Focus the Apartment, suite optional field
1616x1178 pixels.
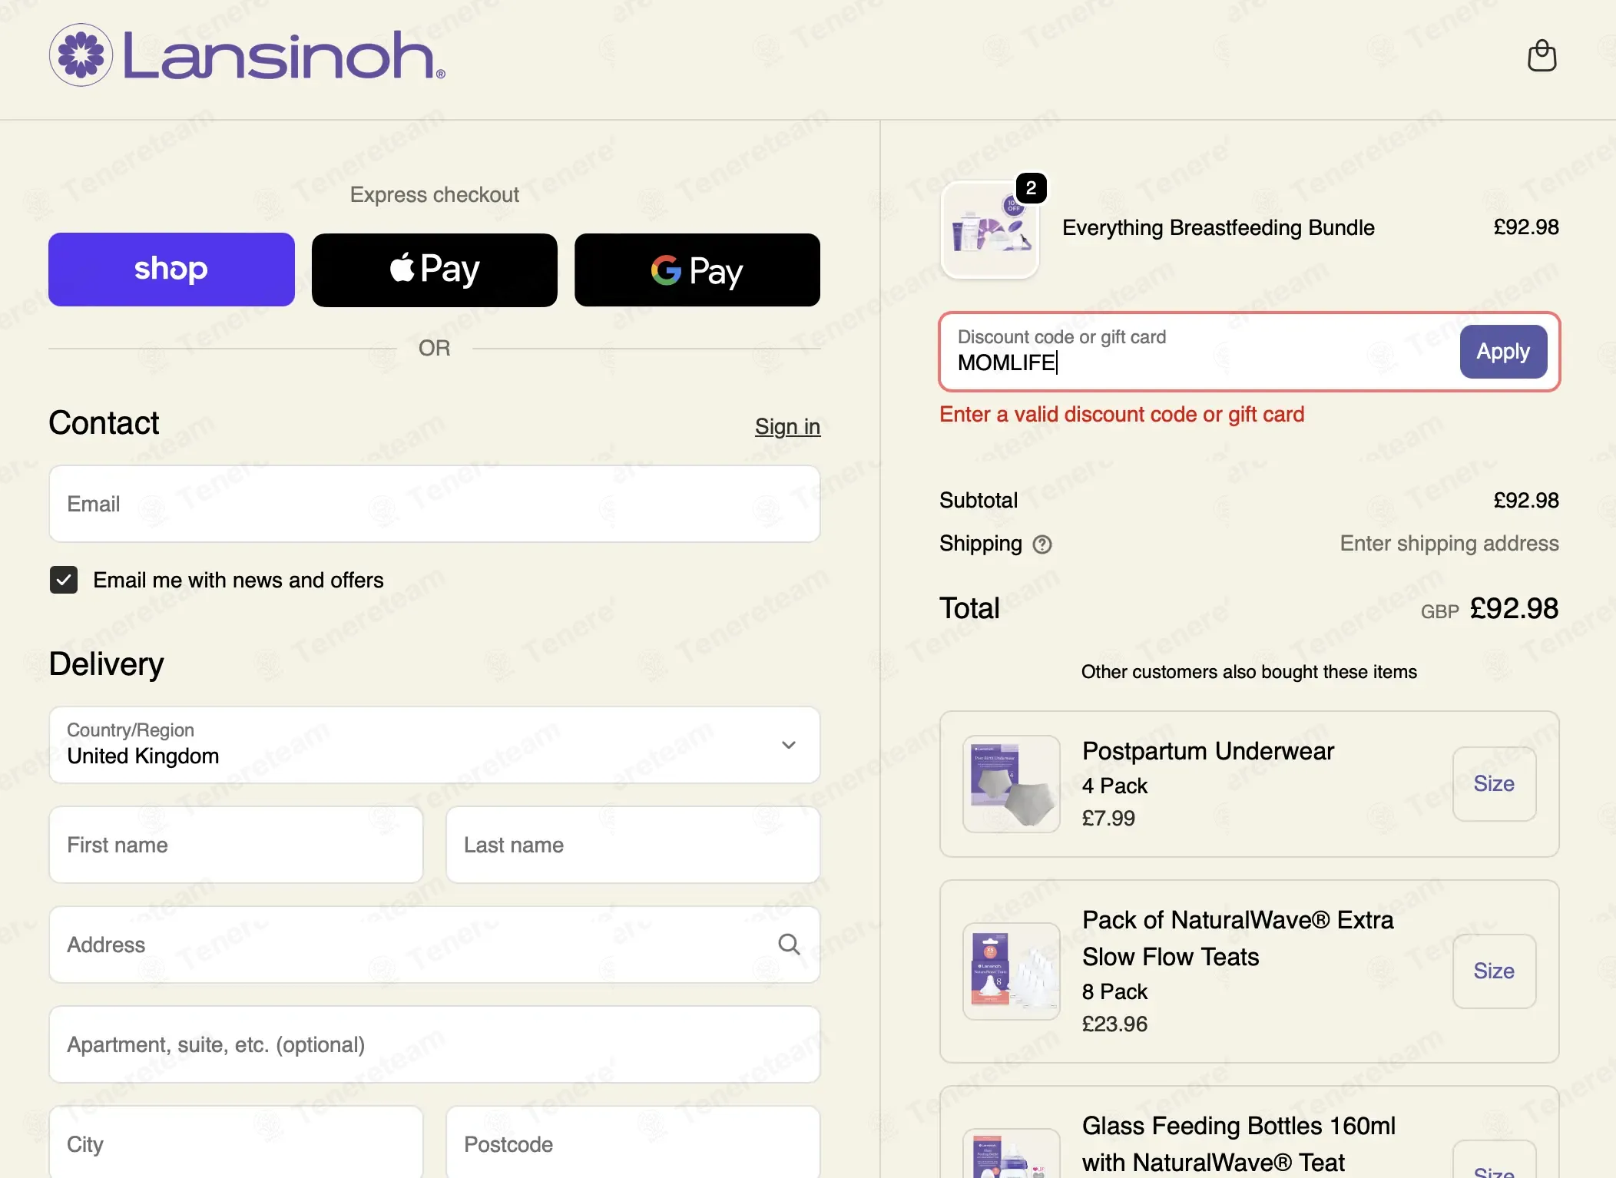coord(435,1044)
